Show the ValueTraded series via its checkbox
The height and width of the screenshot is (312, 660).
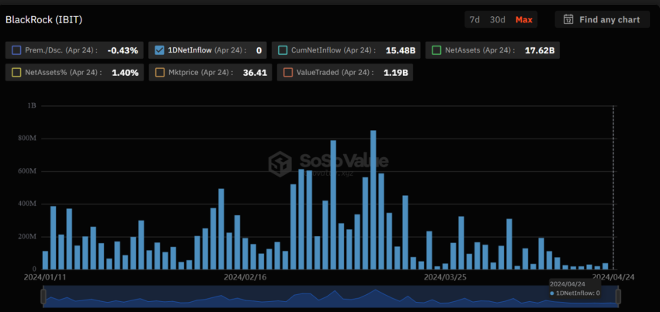(288, 73)
